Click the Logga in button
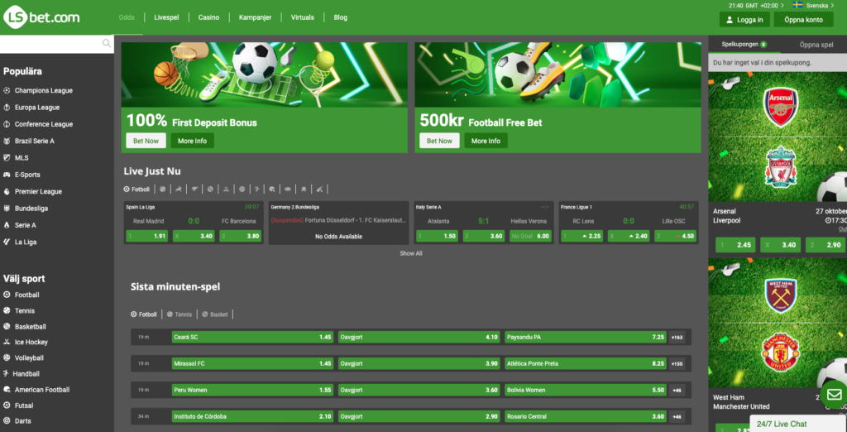Screen dimensions: 847x432 [x=744, y=20]
